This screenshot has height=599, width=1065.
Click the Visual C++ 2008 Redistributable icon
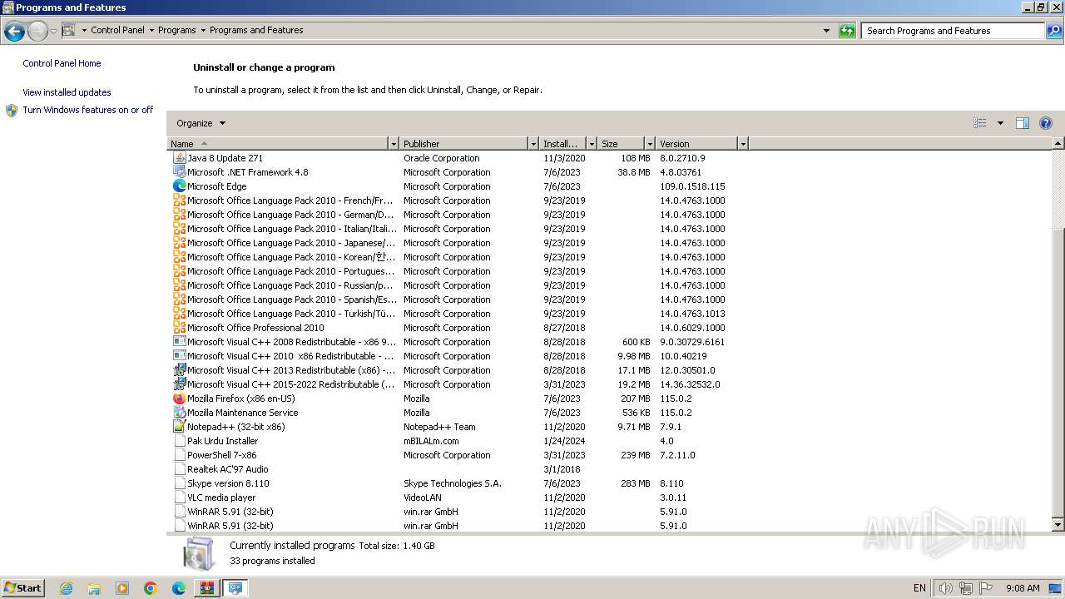pos(179,342)
